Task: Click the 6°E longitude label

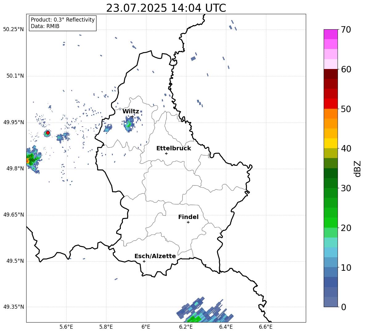Action: point(146,327)
